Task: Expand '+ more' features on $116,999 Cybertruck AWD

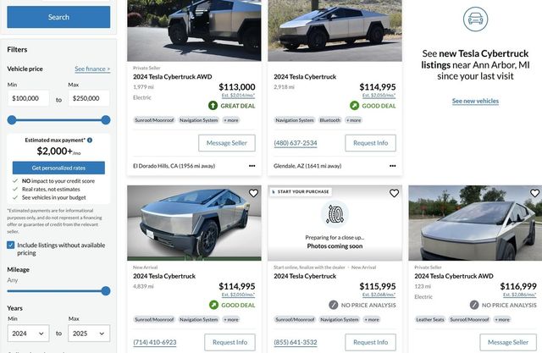Action: (x=503, y=320)
